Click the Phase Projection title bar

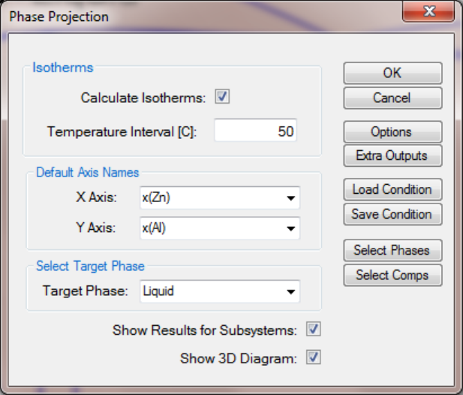pos(201,17)
